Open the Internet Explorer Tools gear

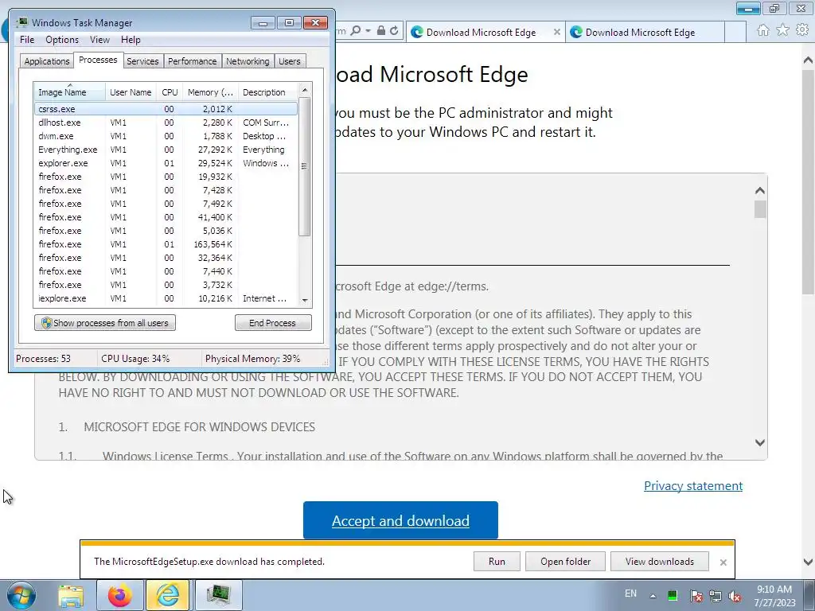coord(802,31)
